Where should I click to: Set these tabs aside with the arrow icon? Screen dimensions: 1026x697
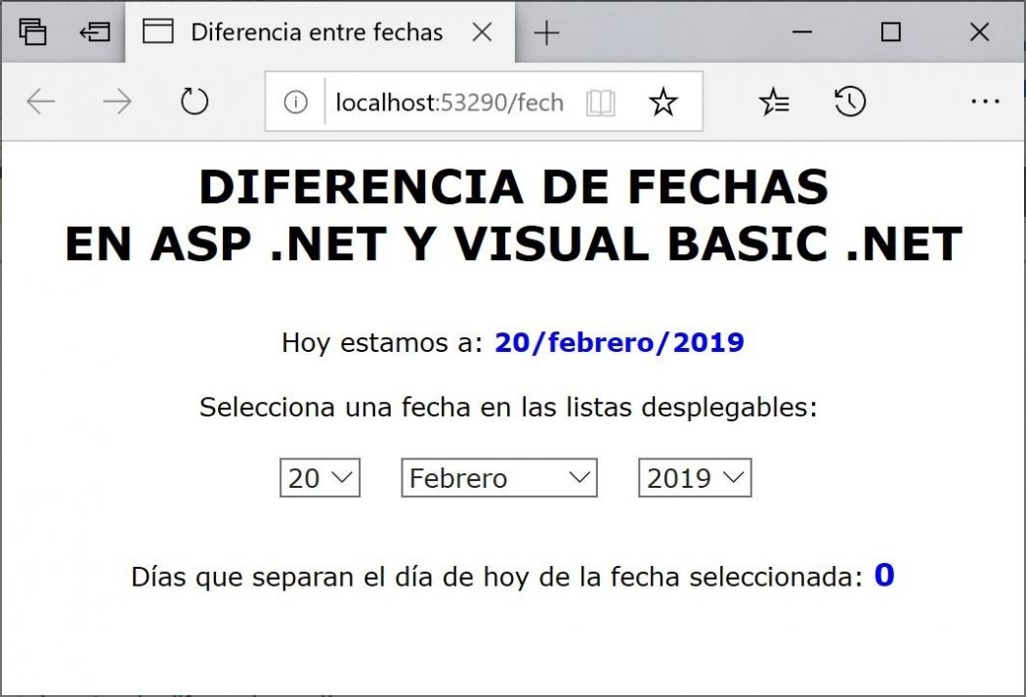(94, 31)
